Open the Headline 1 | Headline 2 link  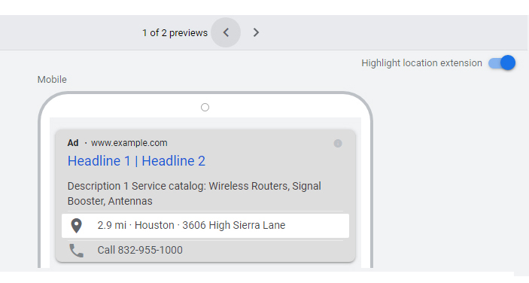coord(136,161)
